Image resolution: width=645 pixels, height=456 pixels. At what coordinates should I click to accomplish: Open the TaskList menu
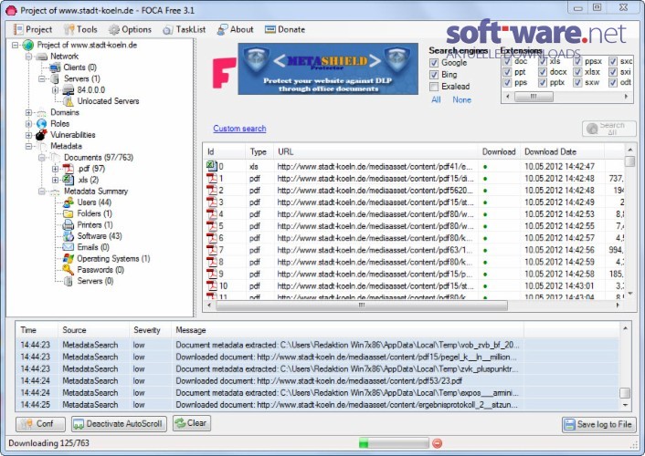pos(185,29)
